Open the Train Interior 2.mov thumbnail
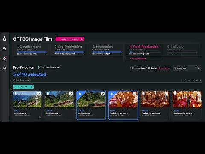This screenshot has height=154, width=205. click(155, 99)
